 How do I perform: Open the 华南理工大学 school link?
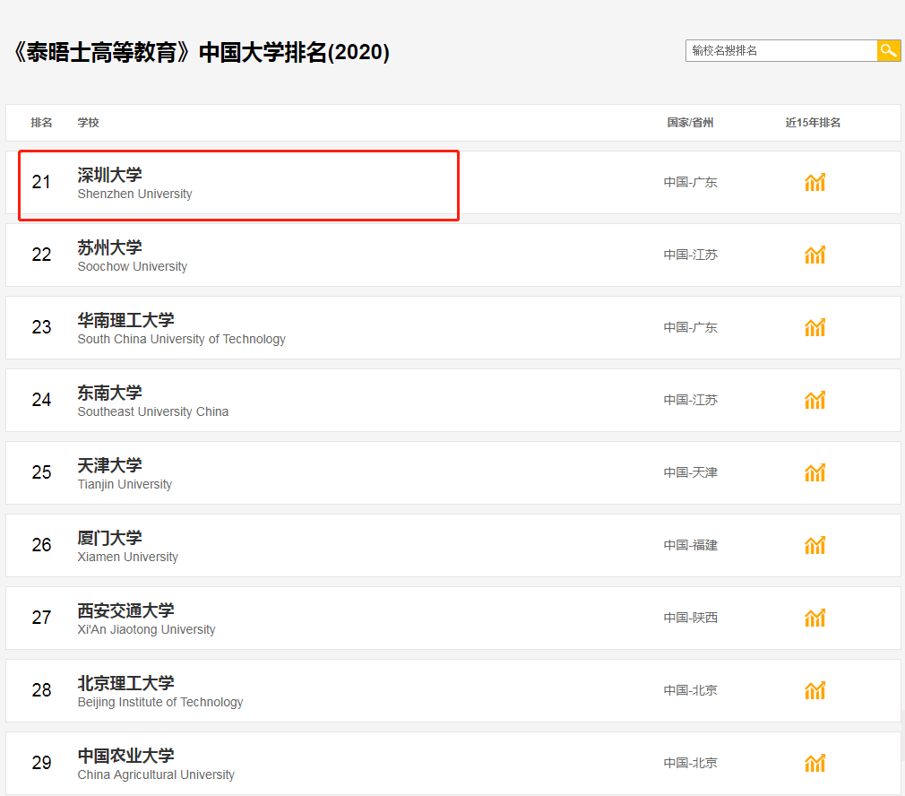click(125, 320)
